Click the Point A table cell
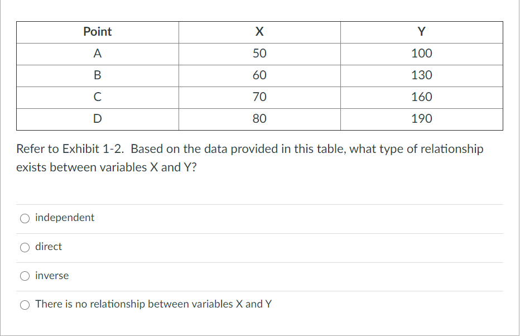Screen dimensions: 520x336 click(x=97, y=54)
